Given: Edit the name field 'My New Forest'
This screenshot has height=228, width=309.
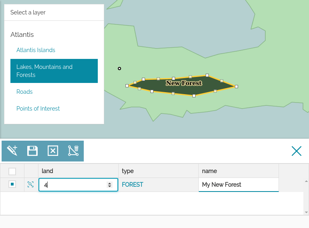Looking at the screenshot, I should [238, 185].
